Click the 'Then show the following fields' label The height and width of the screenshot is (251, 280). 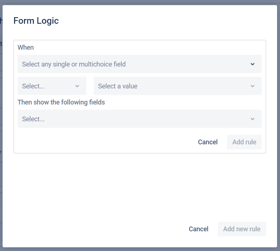(x=61, y=102)
